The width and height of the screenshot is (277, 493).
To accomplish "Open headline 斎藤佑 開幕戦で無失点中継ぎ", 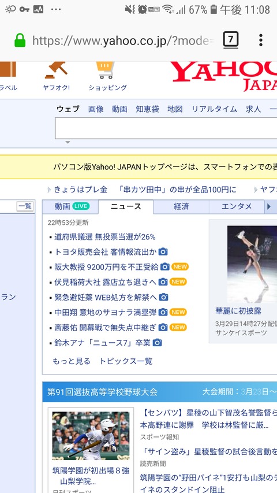I will 105,328.
